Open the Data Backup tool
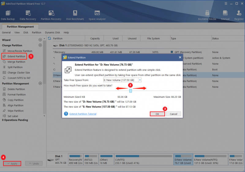 pyautogui.click(x=8, y=15)
